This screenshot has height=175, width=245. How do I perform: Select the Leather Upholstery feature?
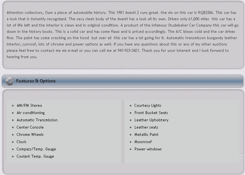tap(151, 120)
